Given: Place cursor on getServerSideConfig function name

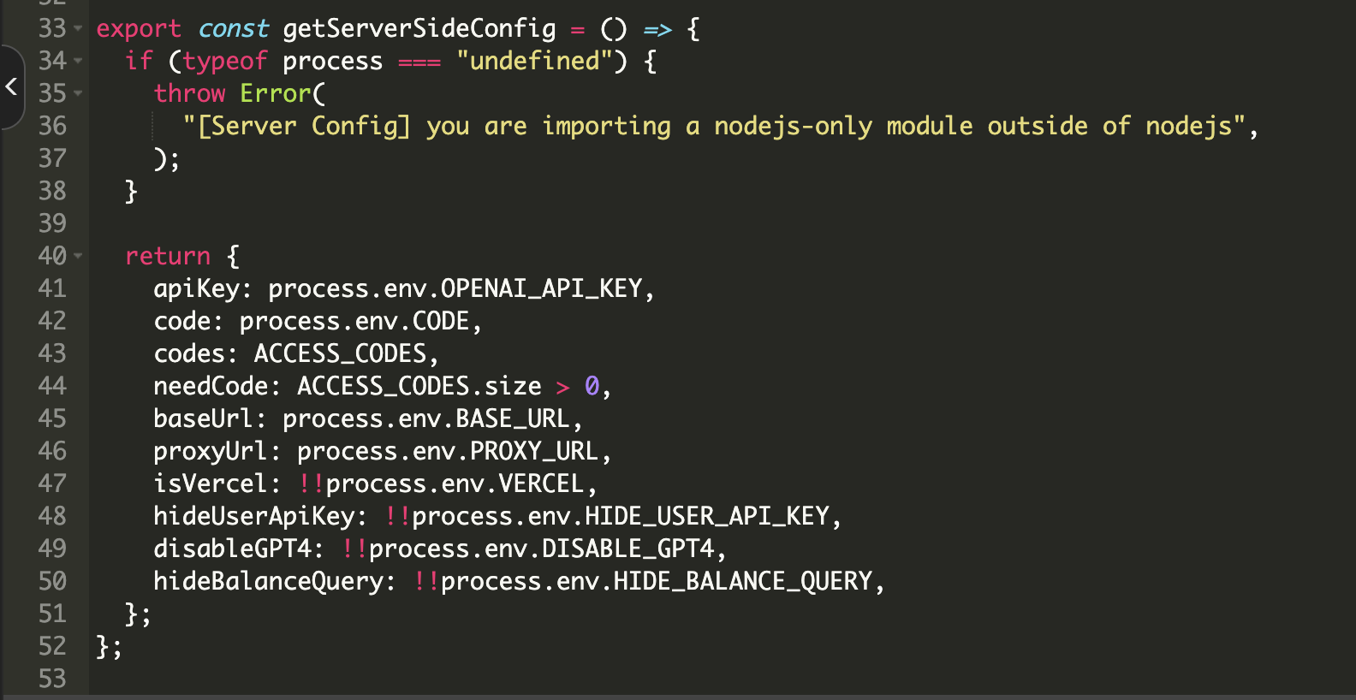Looking at the screenshot, I should pos(419,29).
